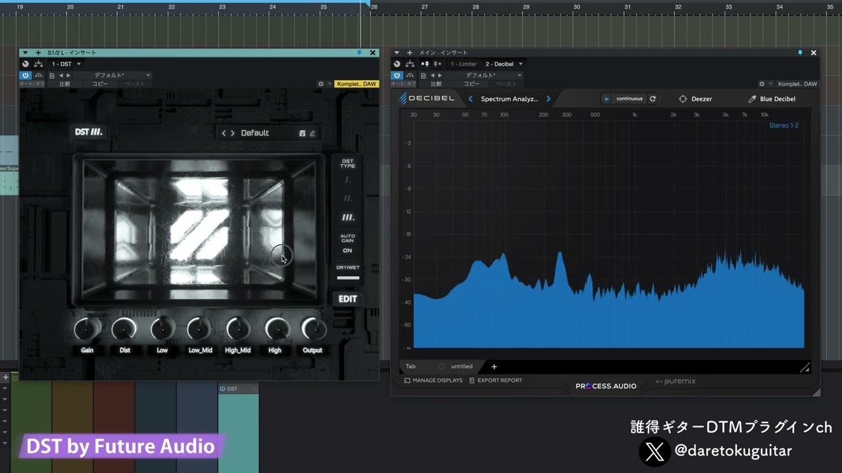Image resolution: width=842 pixels, height=473 pixels.
Task: Open routing icon in Decibel window
Action: pyautogui.click(x=409, y=64)
